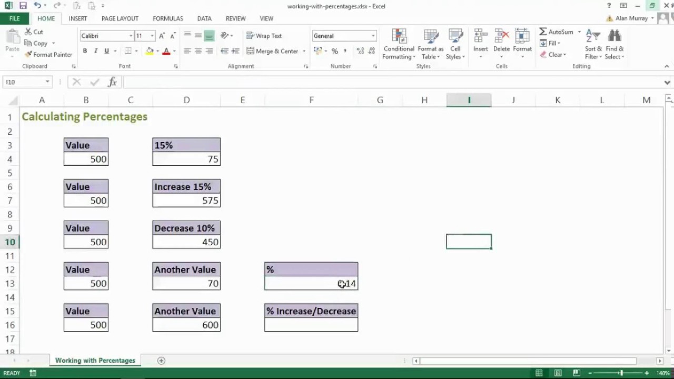This screenshot has width=674, height=379.
Task: Click the Paste clipboard icon
Action: click(x=12, y=38)
